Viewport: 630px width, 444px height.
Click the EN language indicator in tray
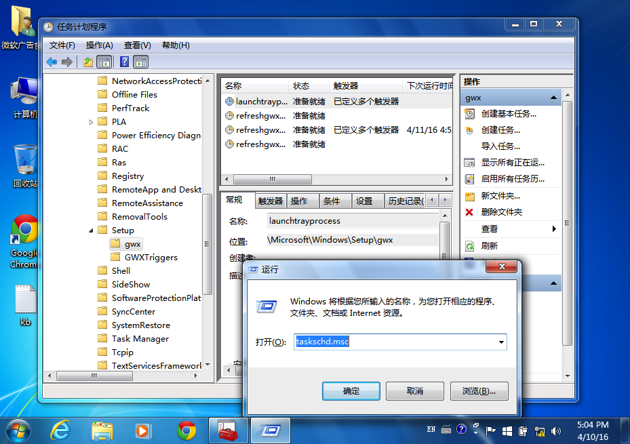(431, 430)
